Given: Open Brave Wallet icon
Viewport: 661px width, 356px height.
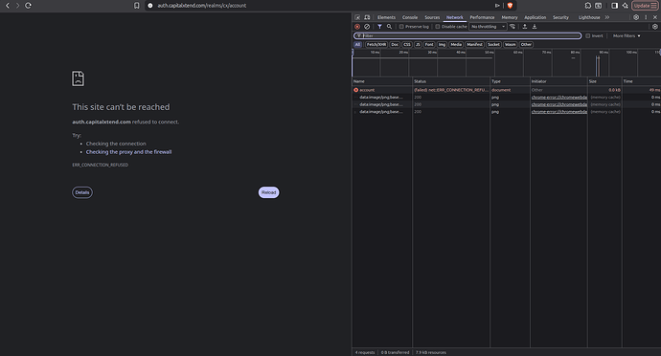Looking at the screenshot, I should point(598,6).
